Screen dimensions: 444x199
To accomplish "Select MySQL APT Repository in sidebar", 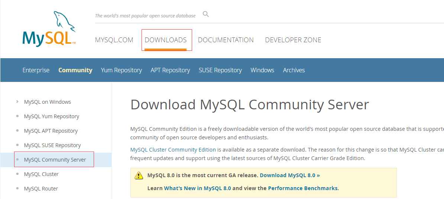I will (51, 131).
